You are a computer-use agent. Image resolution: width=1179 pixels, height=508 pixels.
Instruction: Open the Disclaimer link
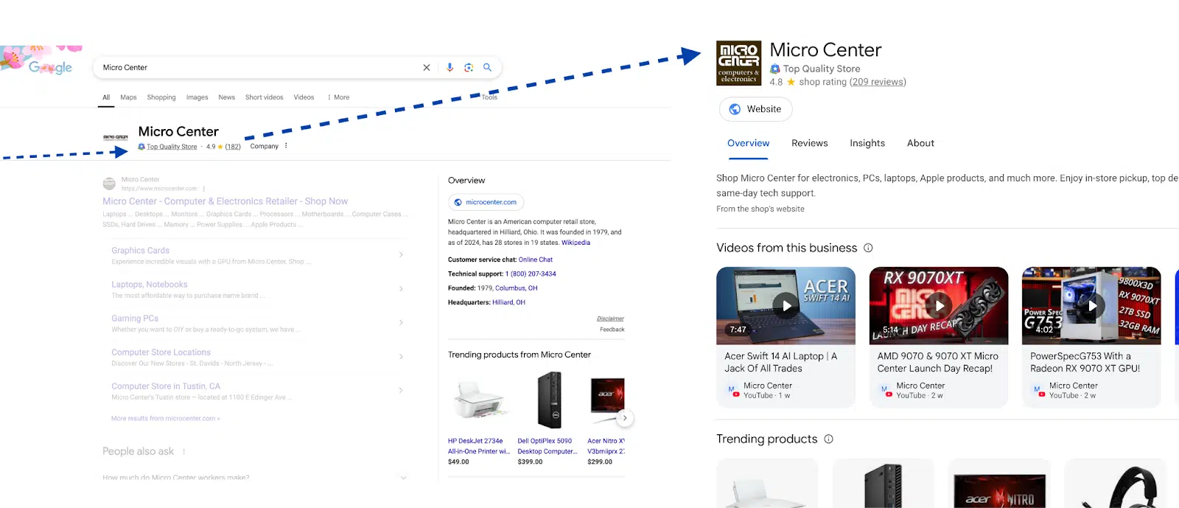(x=610, y=319)
